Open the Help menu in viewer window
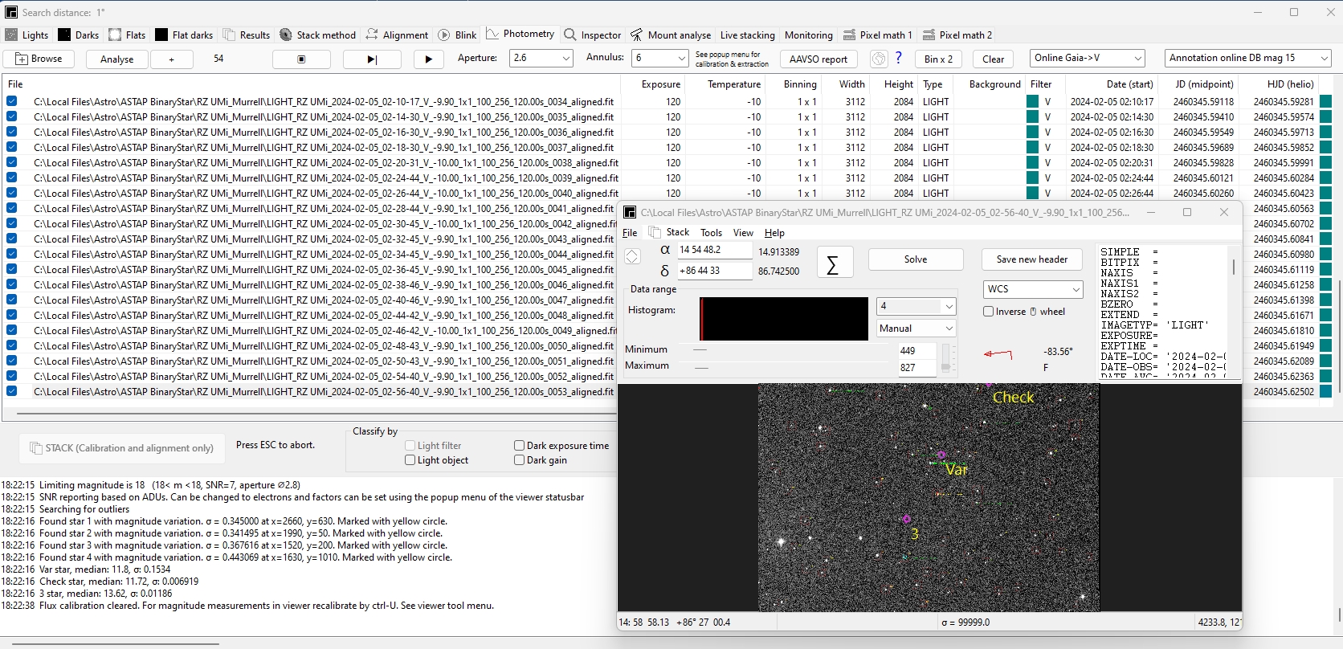The height and width of the screenshot is (649, 1343). point(774,233)
